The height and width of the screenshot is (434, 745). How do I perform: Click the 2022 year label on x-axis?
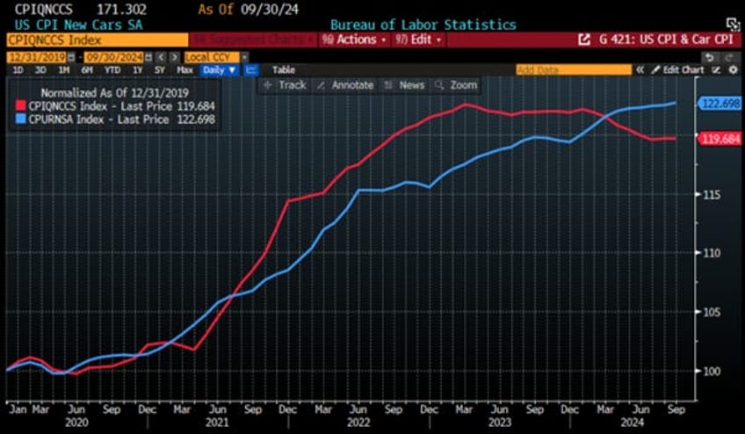point(358,422)
